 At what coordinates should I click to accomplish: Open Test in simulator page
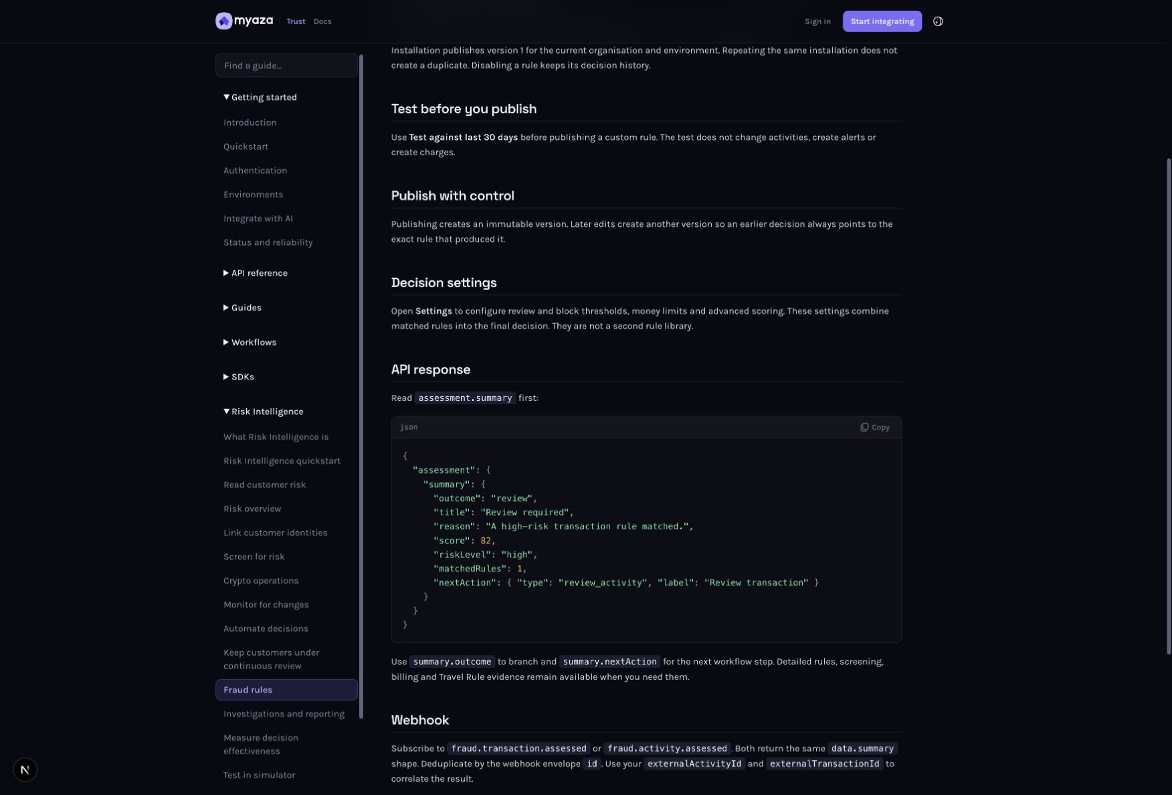259,776
